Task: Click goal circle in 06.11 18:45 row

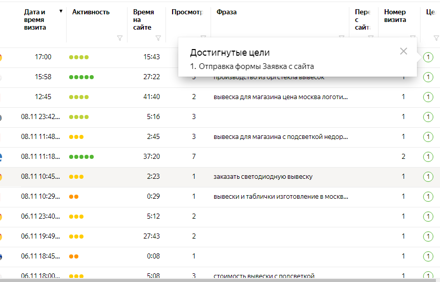Action: tap(428, 256)
